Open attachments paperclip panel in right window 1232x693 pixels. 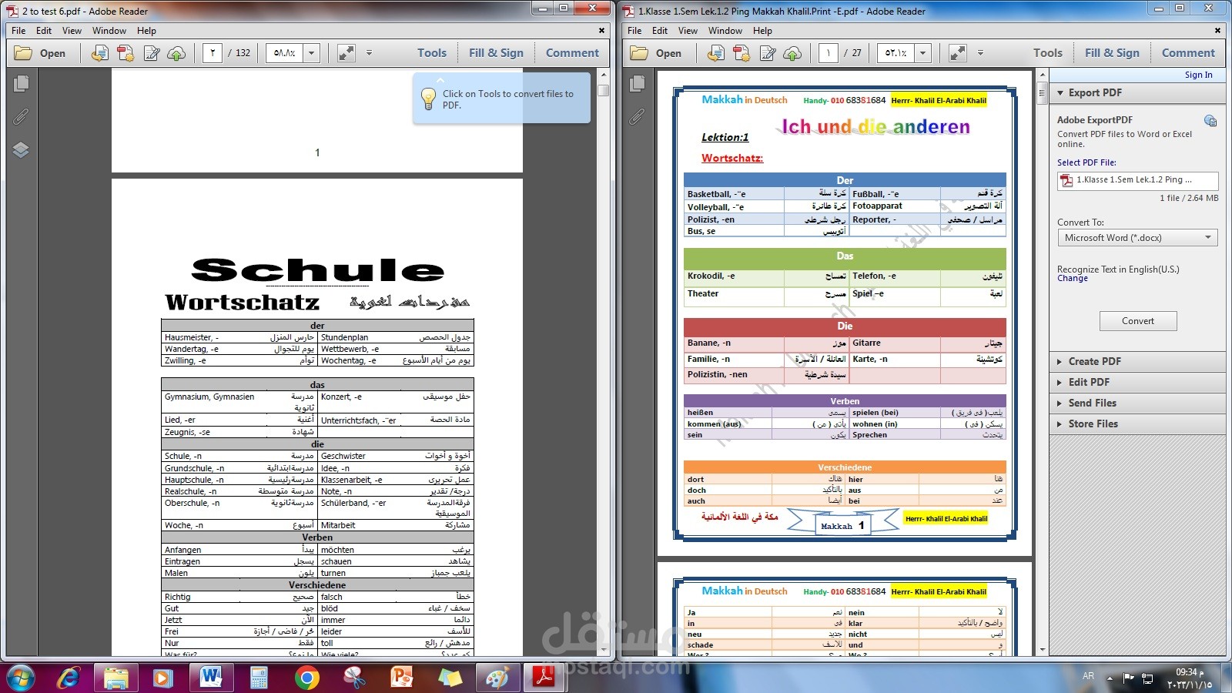click(638, 116)
